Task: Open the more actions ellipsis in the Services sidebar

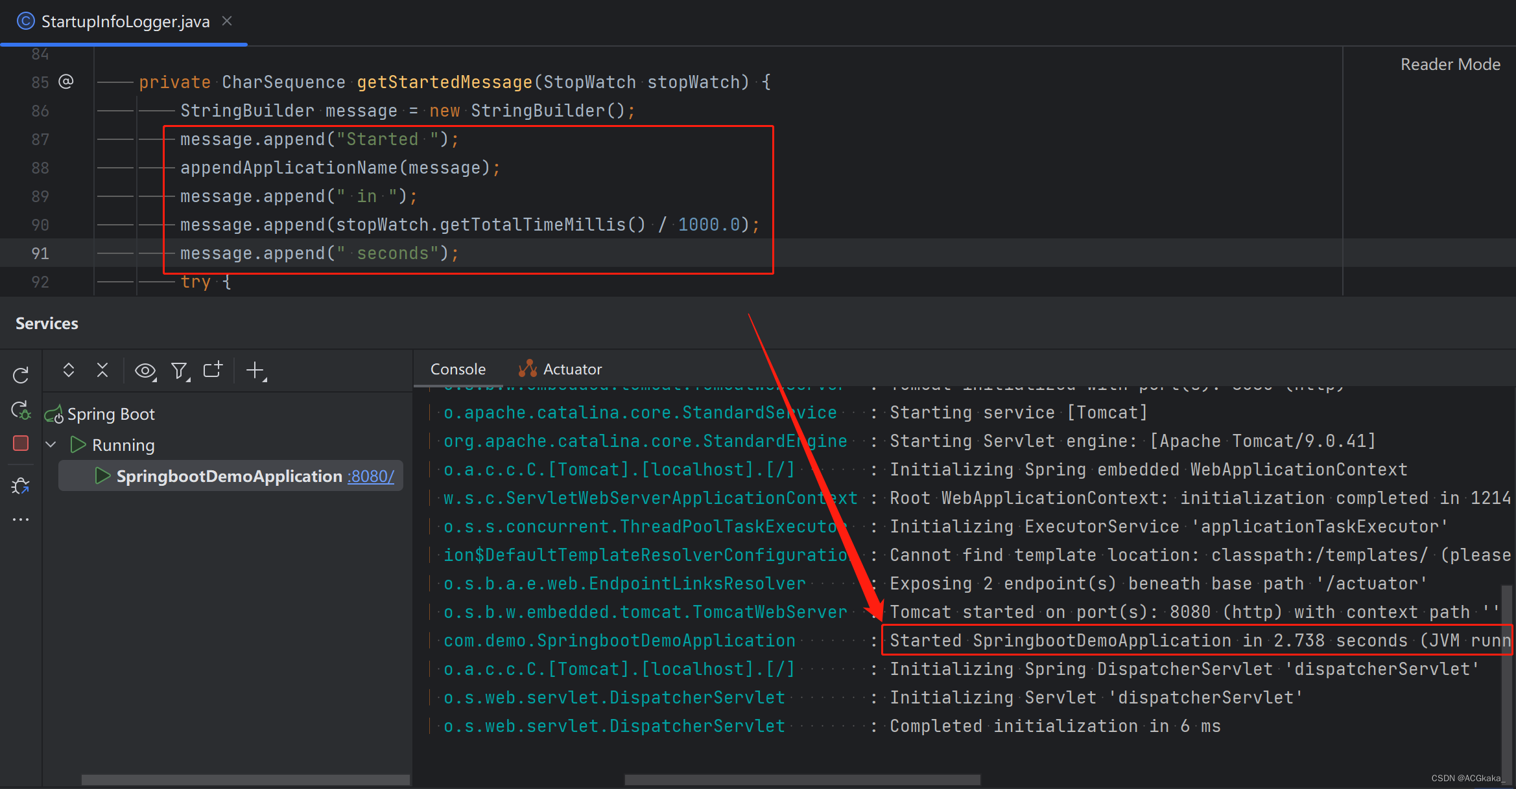Action: (21, 520)
